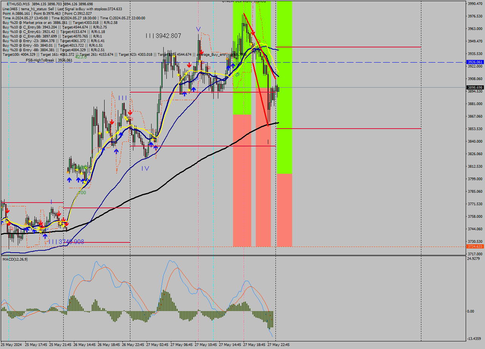Select the 'Line:3465 | tema_h1_status: Sell' info row
The height and width of the screenshot is (349, 485).
[62, 9]
